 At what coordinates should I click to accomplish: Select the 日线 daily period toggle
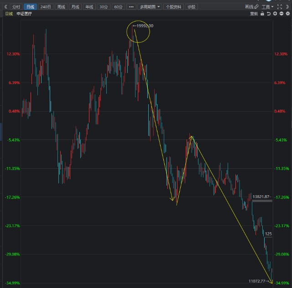click(x=30, y=7)
